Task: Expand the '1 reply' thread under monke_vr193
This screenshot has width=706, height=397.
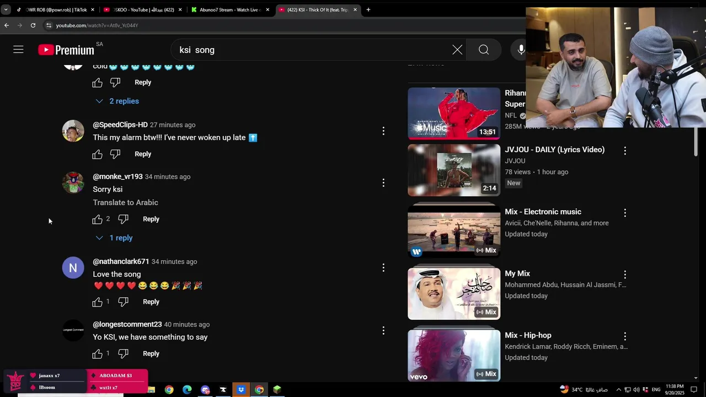Action: click(114, 238)
